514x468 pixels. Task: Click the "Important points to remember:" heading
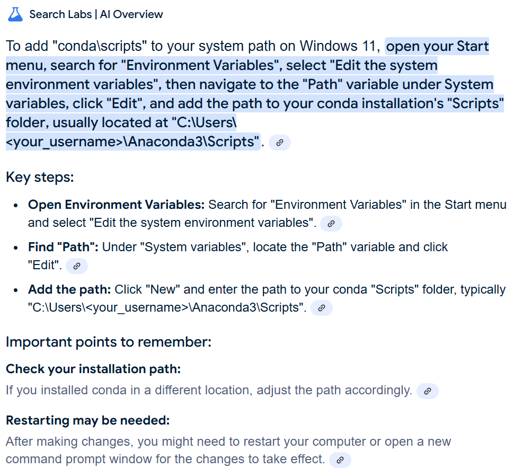click(x=108, y=342)
